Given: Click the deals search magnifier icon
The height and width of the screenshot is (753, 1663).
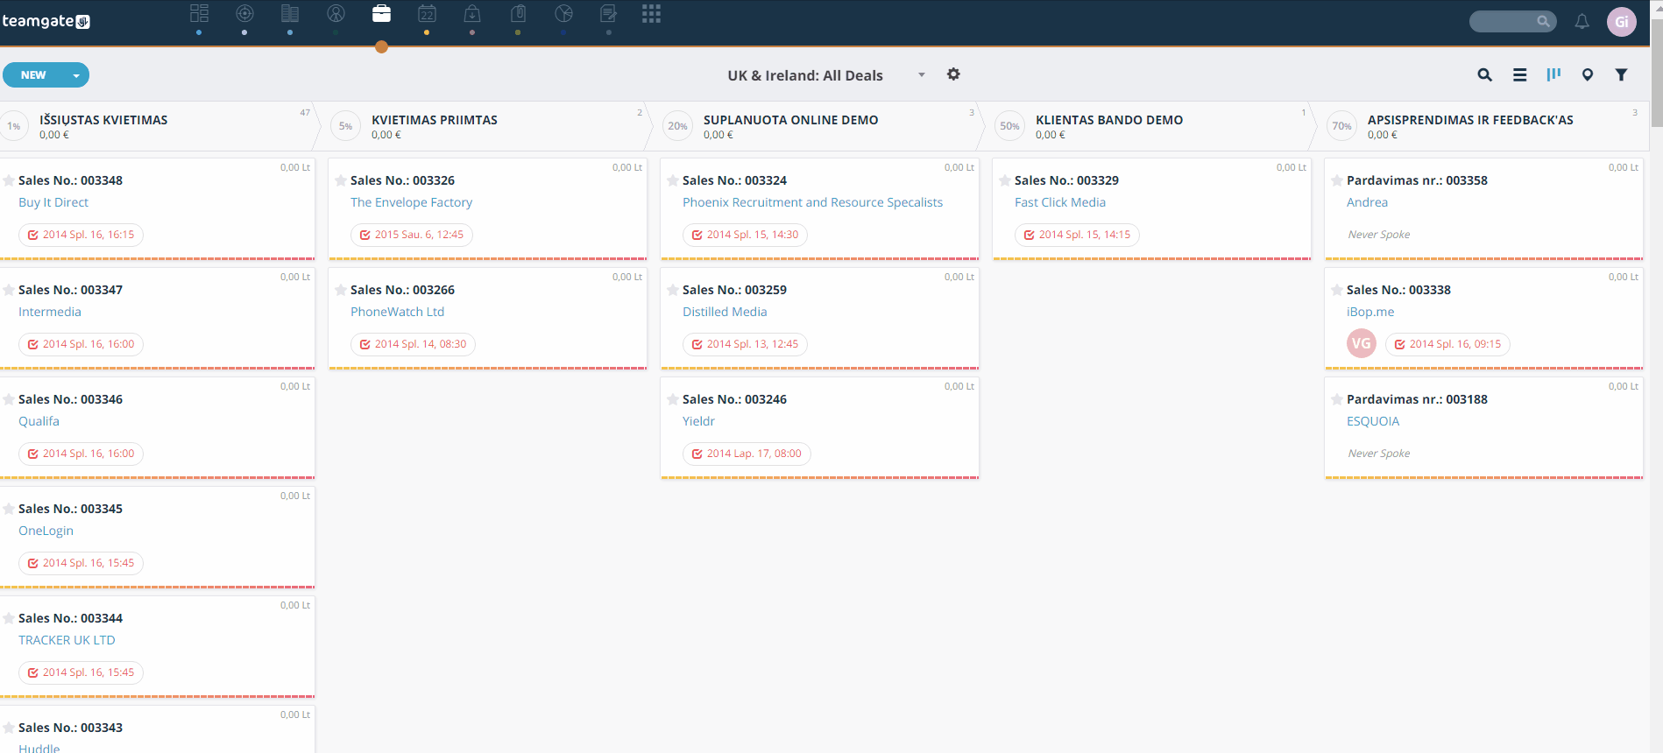Looking at the screenshot, I should (x=1484, y=75).
